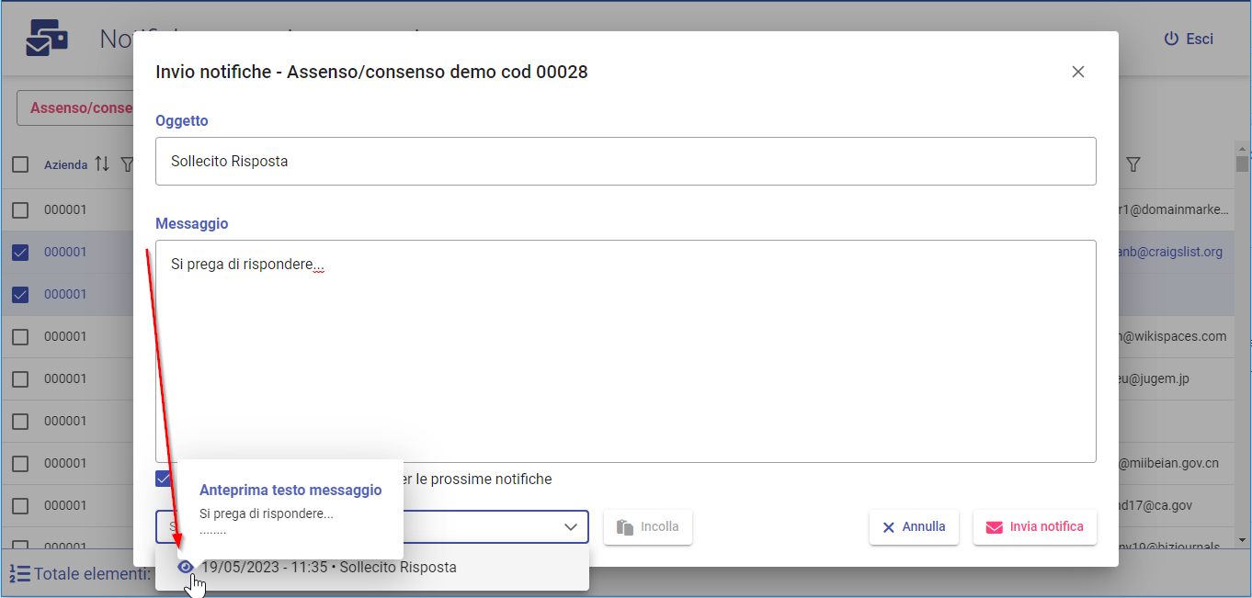
Task: Click into the Oggetto text field
Action: [625, 162]
